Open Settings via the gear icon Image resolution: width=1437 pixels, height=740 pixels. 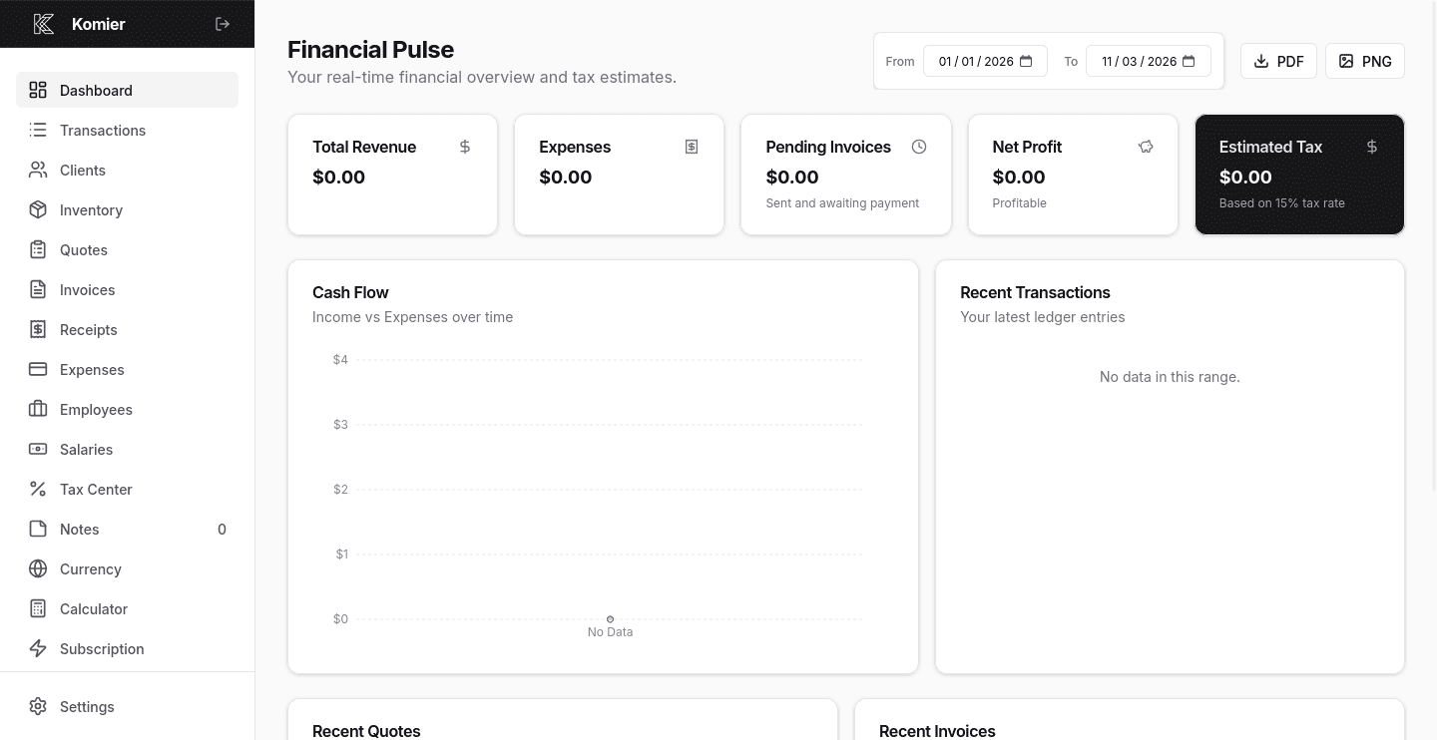click(38, 706)
